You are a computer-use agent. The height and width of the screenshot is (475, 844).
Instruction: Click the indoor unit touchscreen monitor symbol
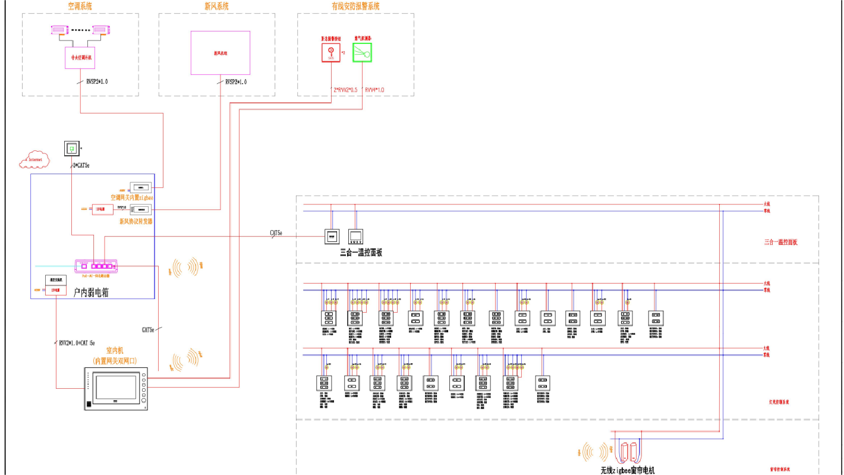116,389
